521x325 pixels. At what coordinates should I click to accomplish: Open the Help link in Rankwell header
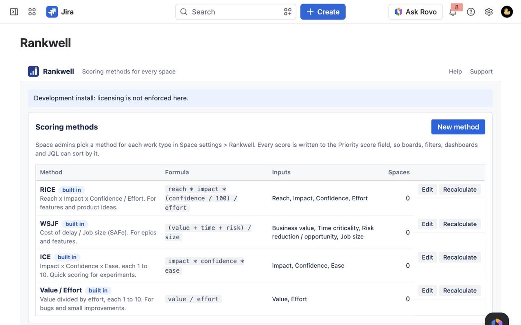tap(455, 71)
